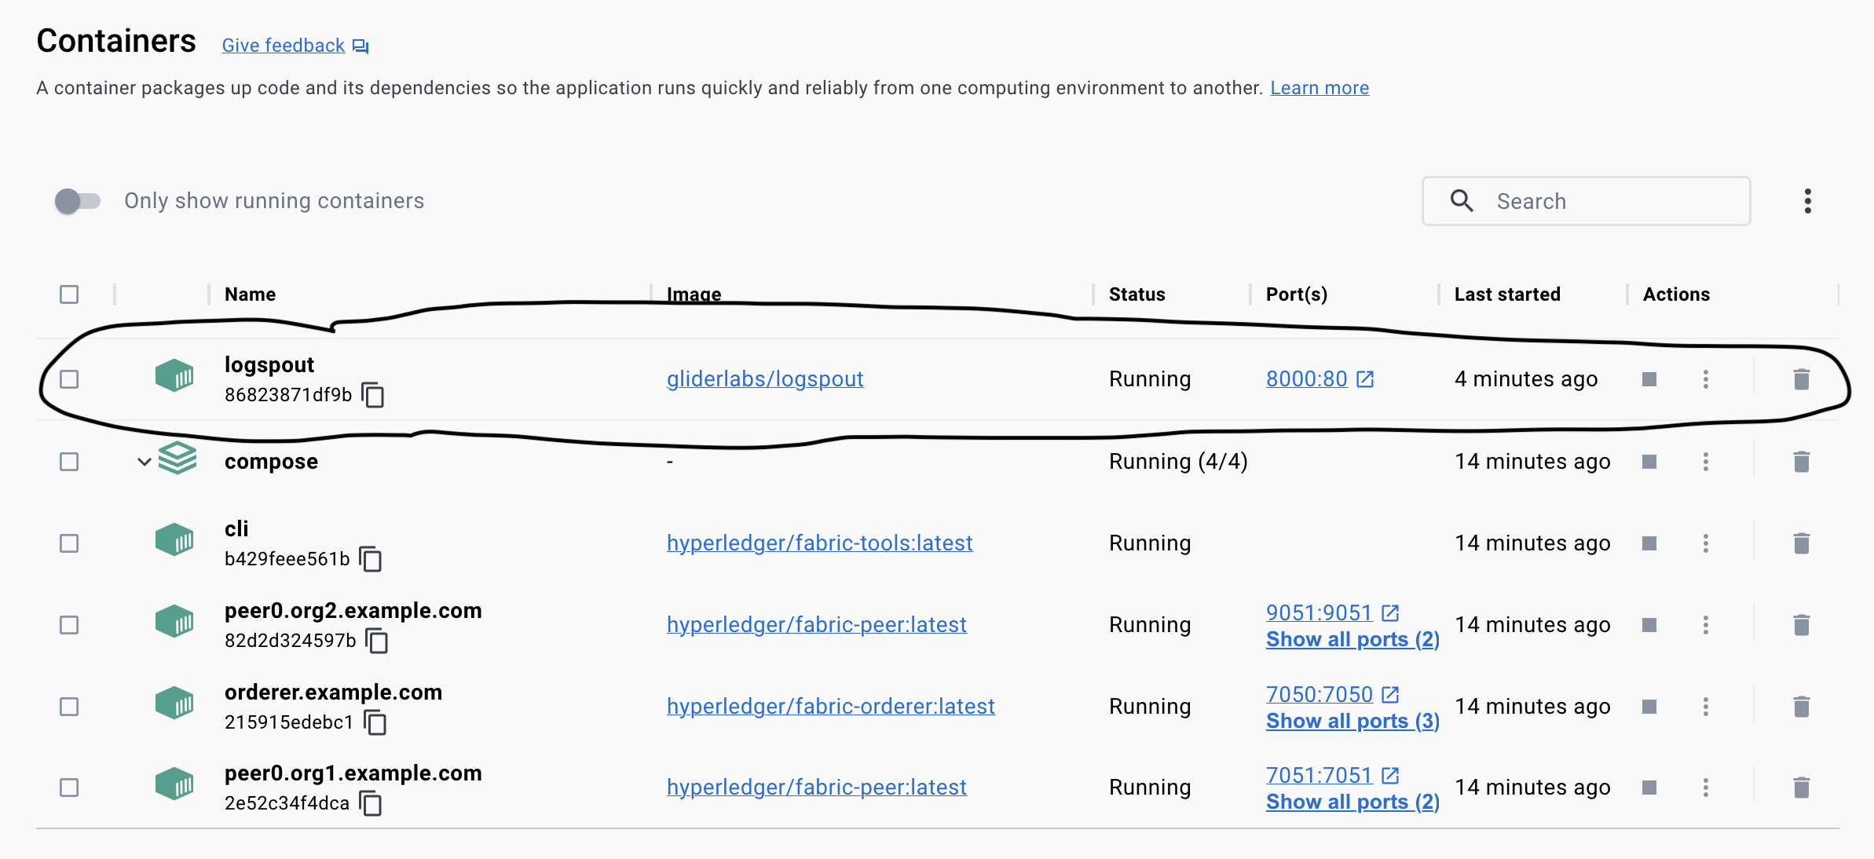Tick the compose row checkbox
Screen dimensions: 1874x859
point(69,462)
